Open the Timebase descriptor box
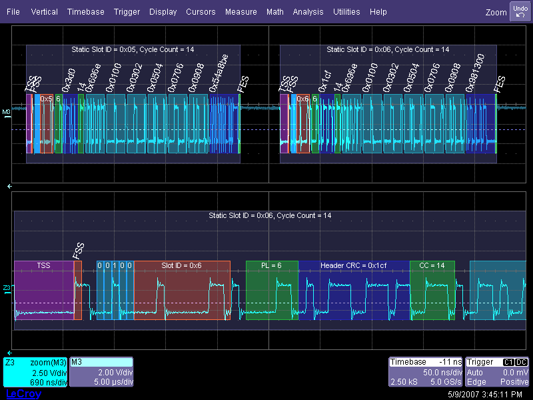533x400 pixels. point(425,373)
